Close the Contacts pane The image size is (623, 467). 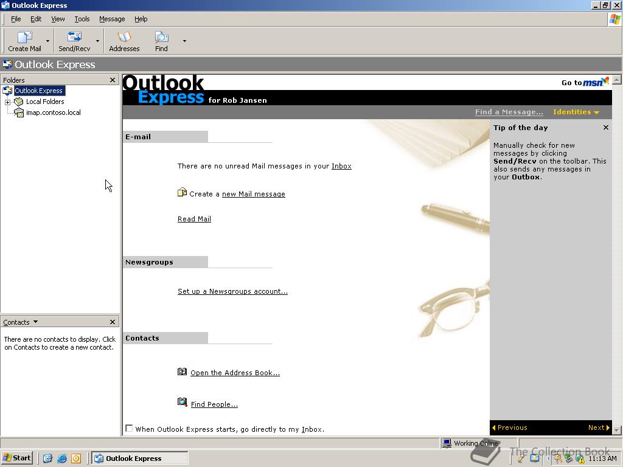click(113, 322)
